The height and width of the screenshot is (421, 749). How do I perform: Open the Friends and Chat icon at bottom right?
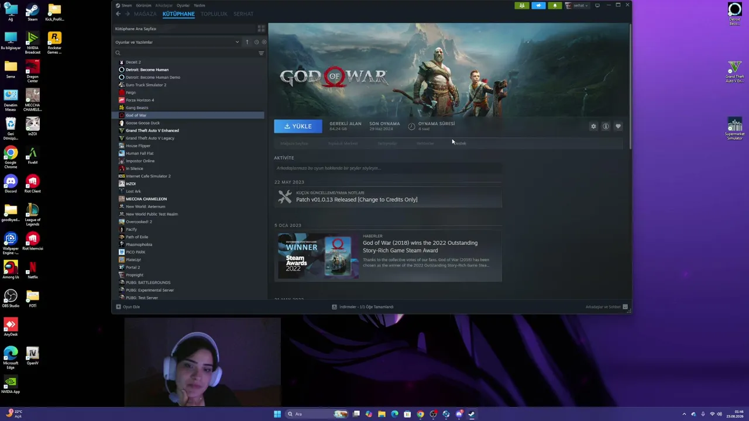coord(625,307)
